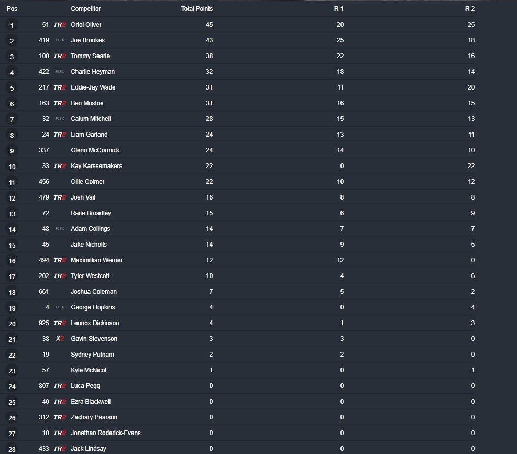The width and height of the screenshot is (517, 454).
Task: Click the FLEX icon beside Joe Brookes
Action: coord(60,40)
